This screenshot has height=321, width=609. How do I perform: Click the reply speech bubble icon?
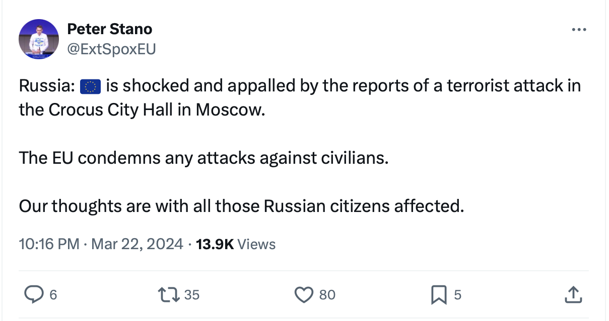(x=33, y=294)
